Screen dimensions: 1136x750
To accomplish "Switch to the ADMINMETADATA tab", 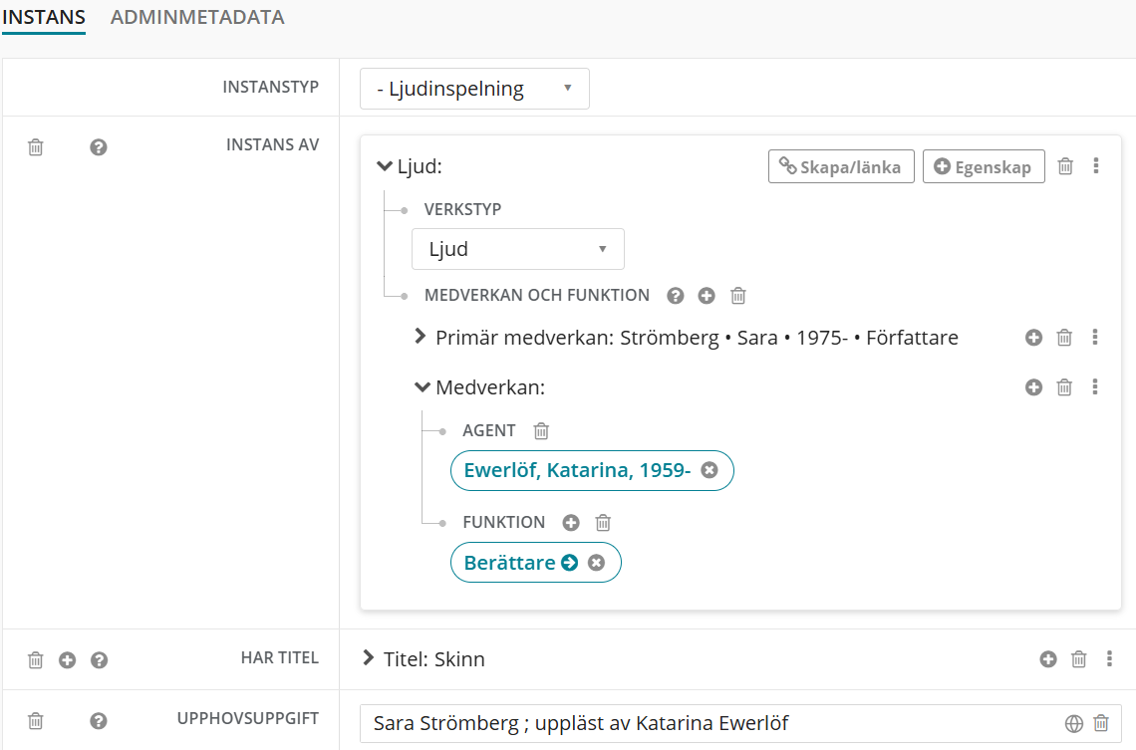I will (x=197, y=17).
